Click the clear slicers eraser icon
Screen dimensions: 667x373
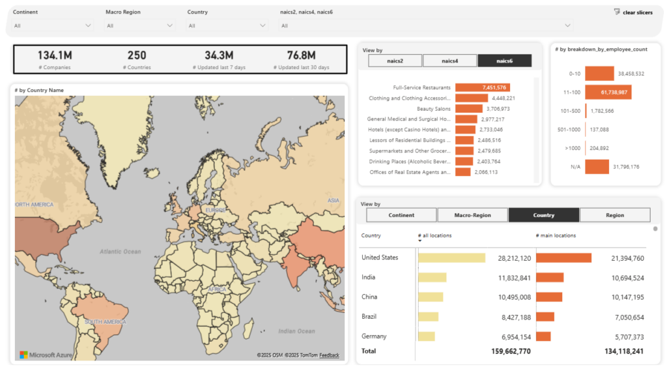pyautogui.click(x=617, y=12)
